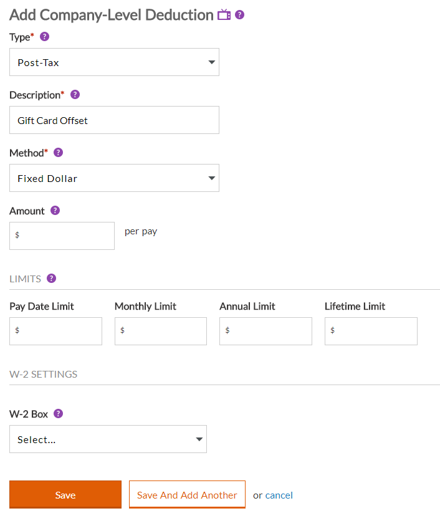Edit the Gift Card Offset description field

tap(114, 120)
